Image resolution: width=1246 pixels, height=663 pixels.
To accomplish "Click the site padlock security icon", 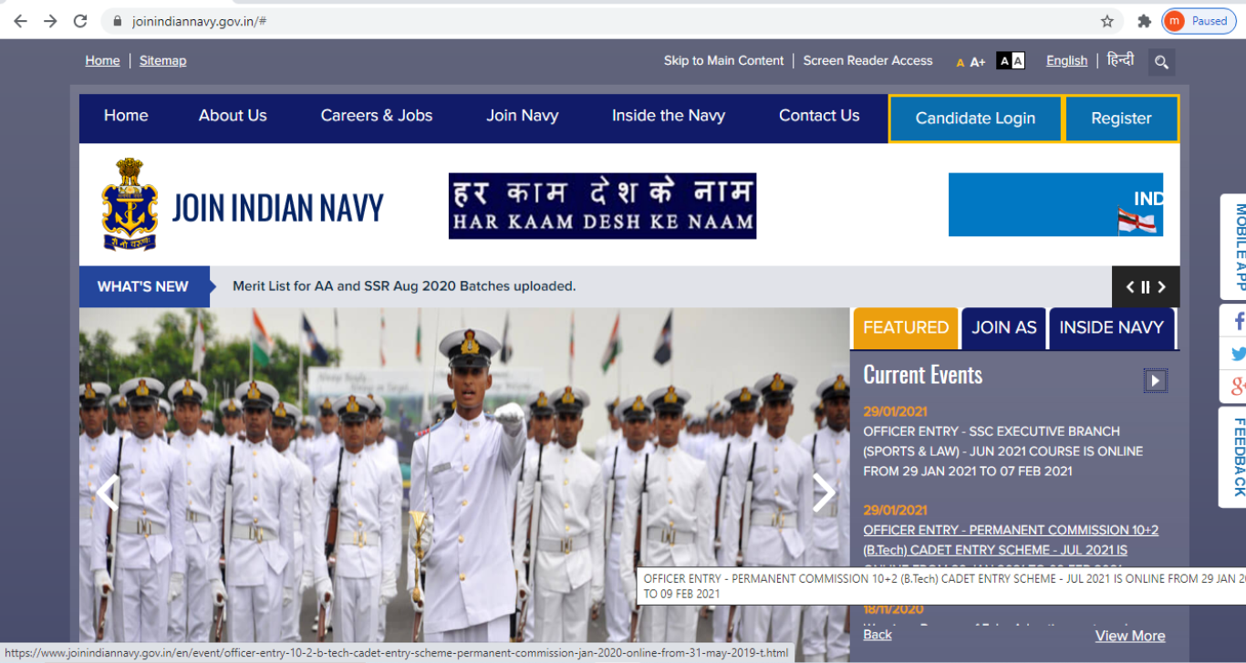I will click(118, 21).
